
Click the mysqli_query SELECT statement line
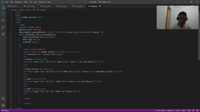tap(61, 32)
